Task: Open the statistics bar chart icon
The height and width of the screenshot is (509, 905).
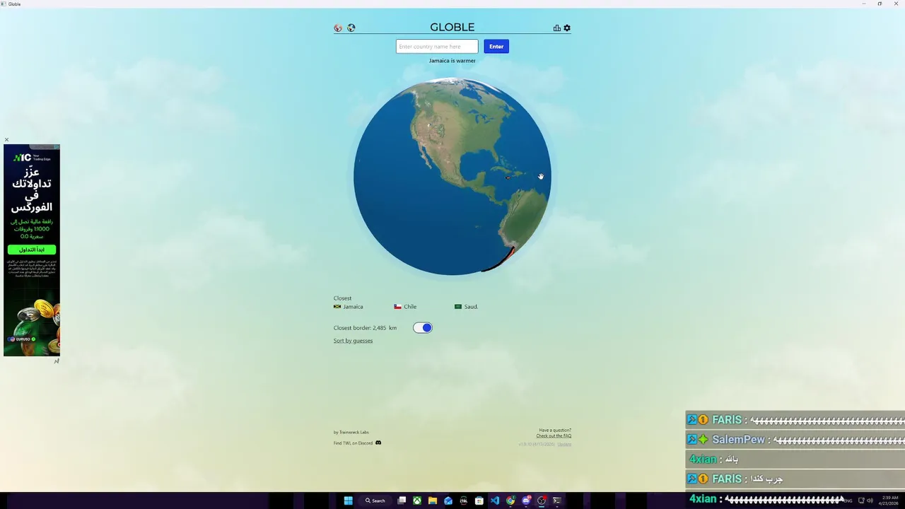Action: 557,28
